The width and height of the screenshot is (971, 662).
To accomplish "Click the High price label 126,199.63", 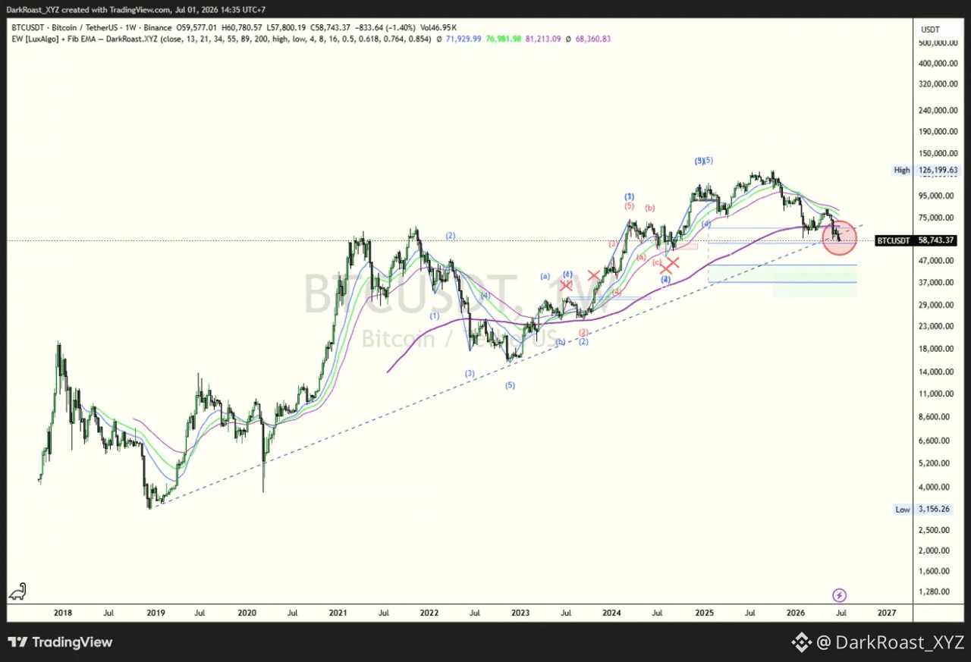I will (936, 171).
